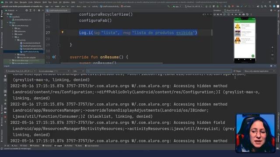Viewport: 280px width, 157px height.
Task: Open the Show only selected application dropdown
Action: click(259, 71)
